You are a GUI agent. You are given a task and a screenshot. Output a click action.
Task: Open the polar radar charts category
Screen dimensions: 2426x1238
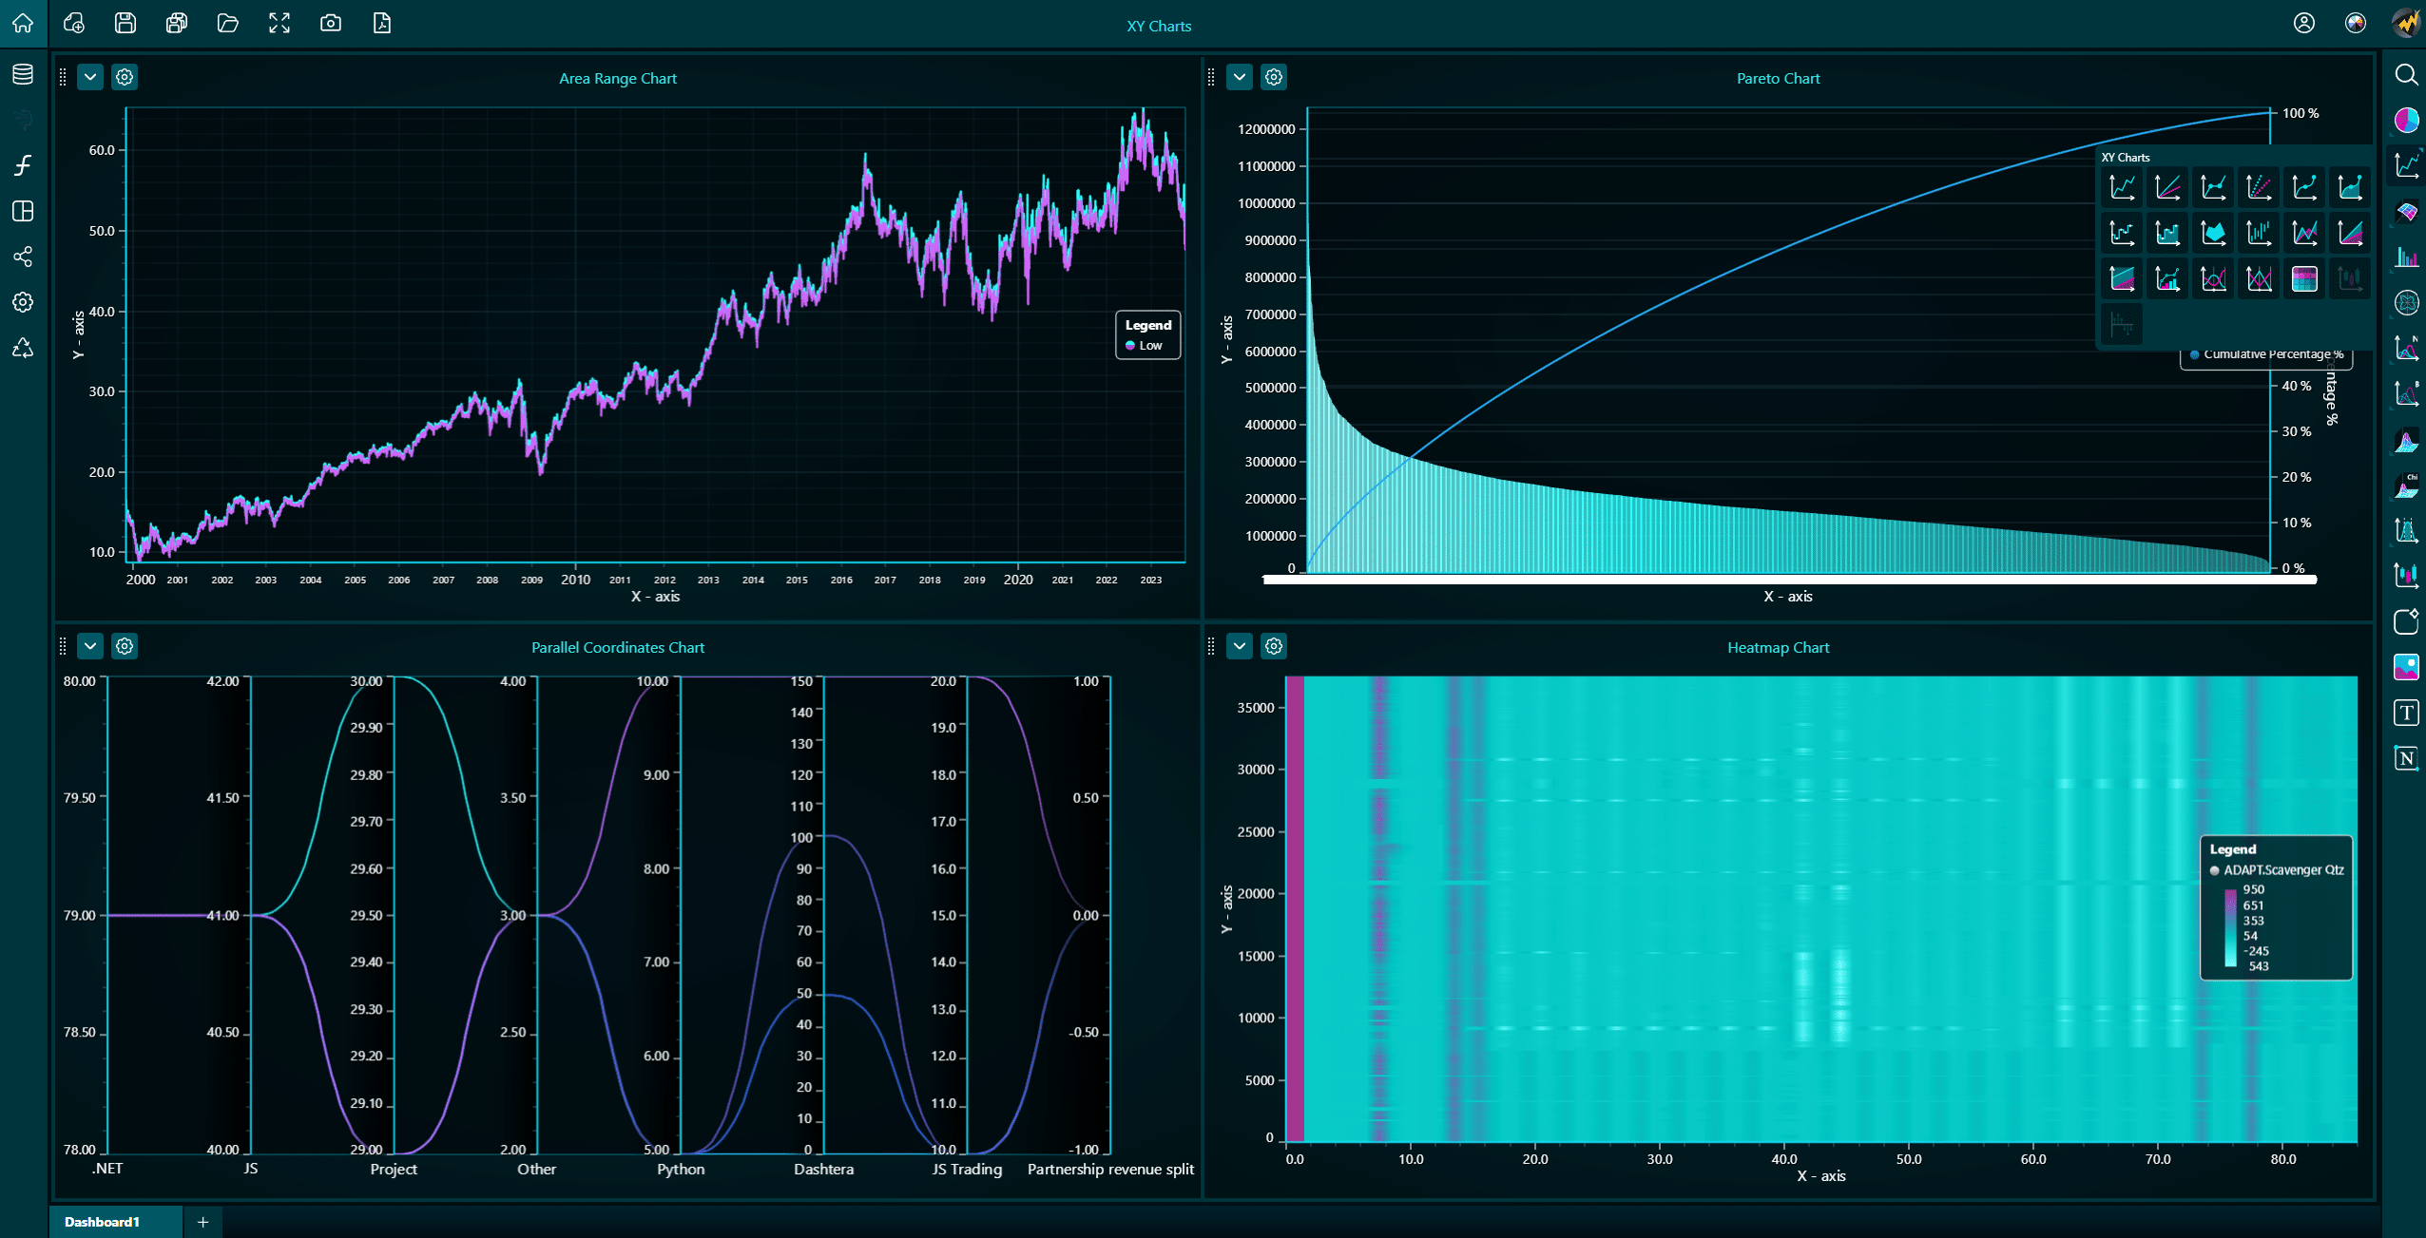click(2406, 303)
